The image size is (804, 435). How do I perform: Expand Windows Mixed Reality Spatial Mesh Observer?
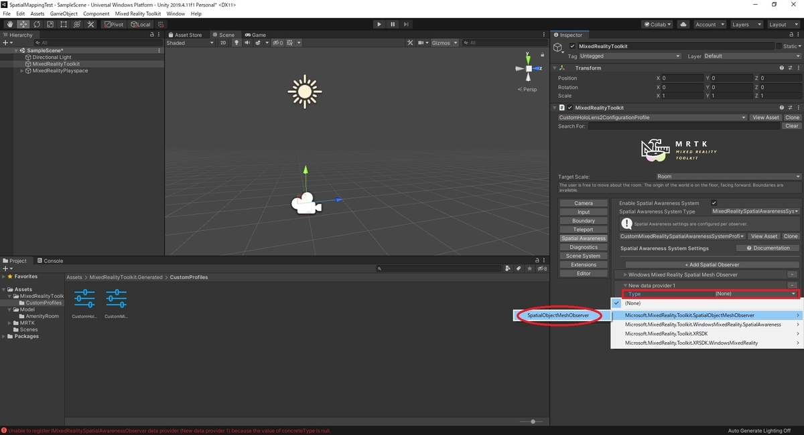(x=625, y=274)
